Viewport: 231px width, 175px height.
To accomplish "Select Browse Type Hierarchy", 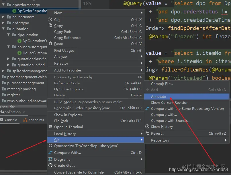I will tap(96, 77).
